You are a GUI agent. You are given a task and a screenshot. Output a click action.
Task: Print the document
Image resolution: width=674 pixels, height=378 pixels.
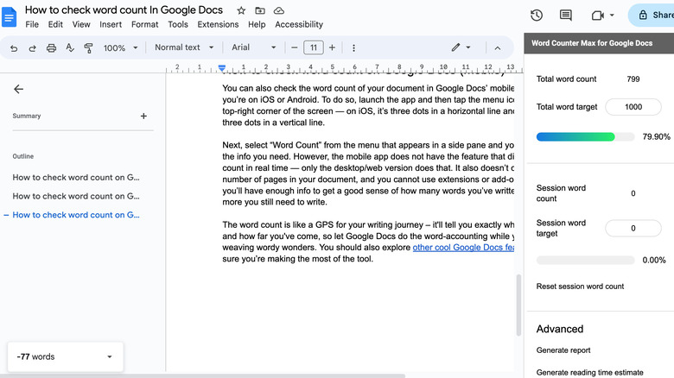point(51,48)
